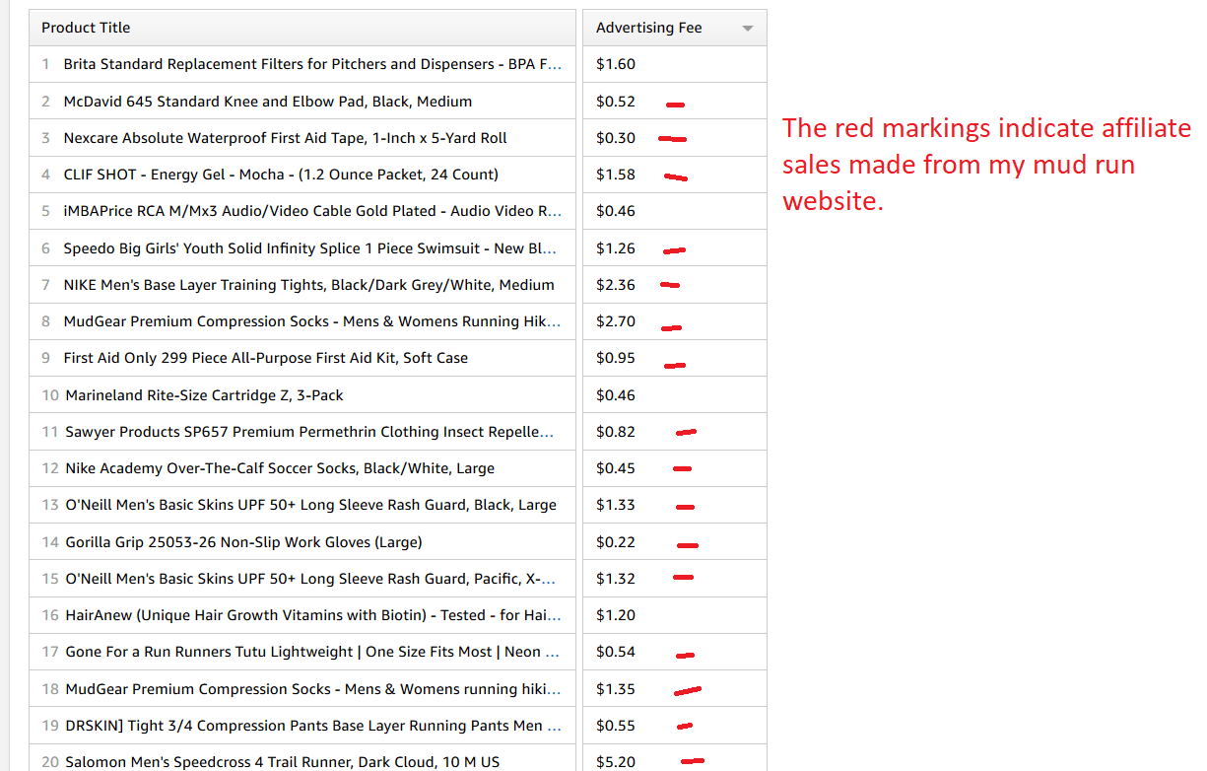Click the O'Neill Rash Guard Black, Large title

tap(311, 505)
